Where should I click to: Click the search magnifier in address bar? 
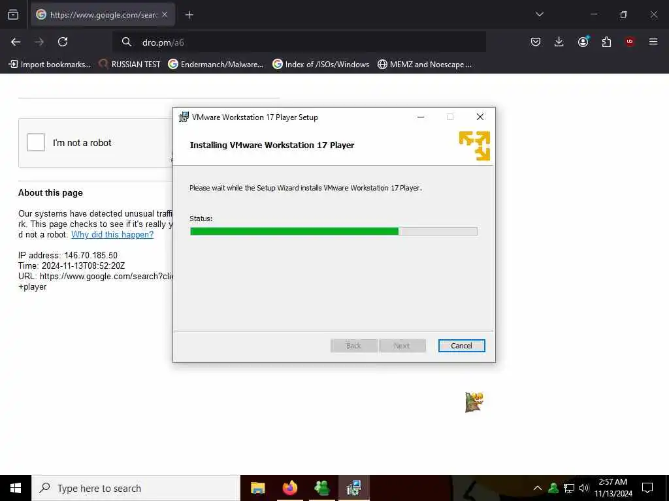pyautogui.click(x=126, y=42)
